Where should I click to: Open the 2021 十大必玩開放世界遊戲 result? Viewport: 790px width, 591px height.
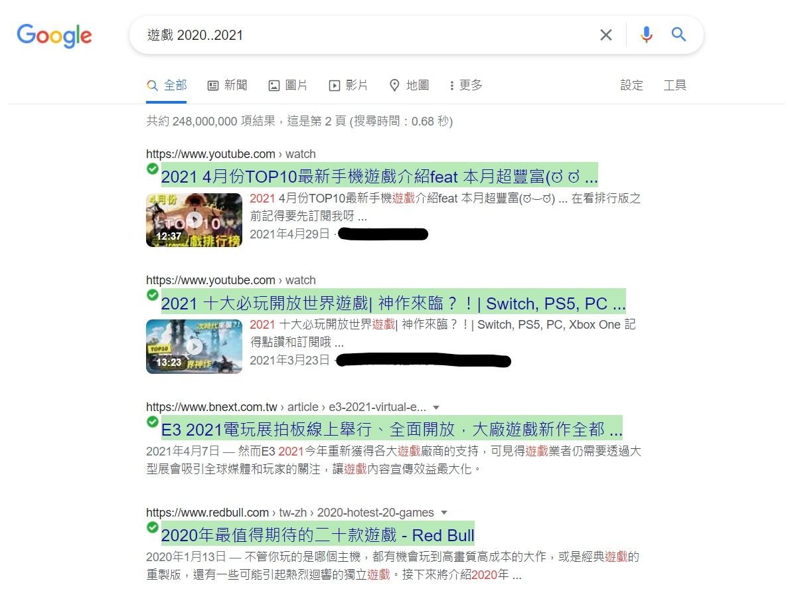click(x=394, y=303)
